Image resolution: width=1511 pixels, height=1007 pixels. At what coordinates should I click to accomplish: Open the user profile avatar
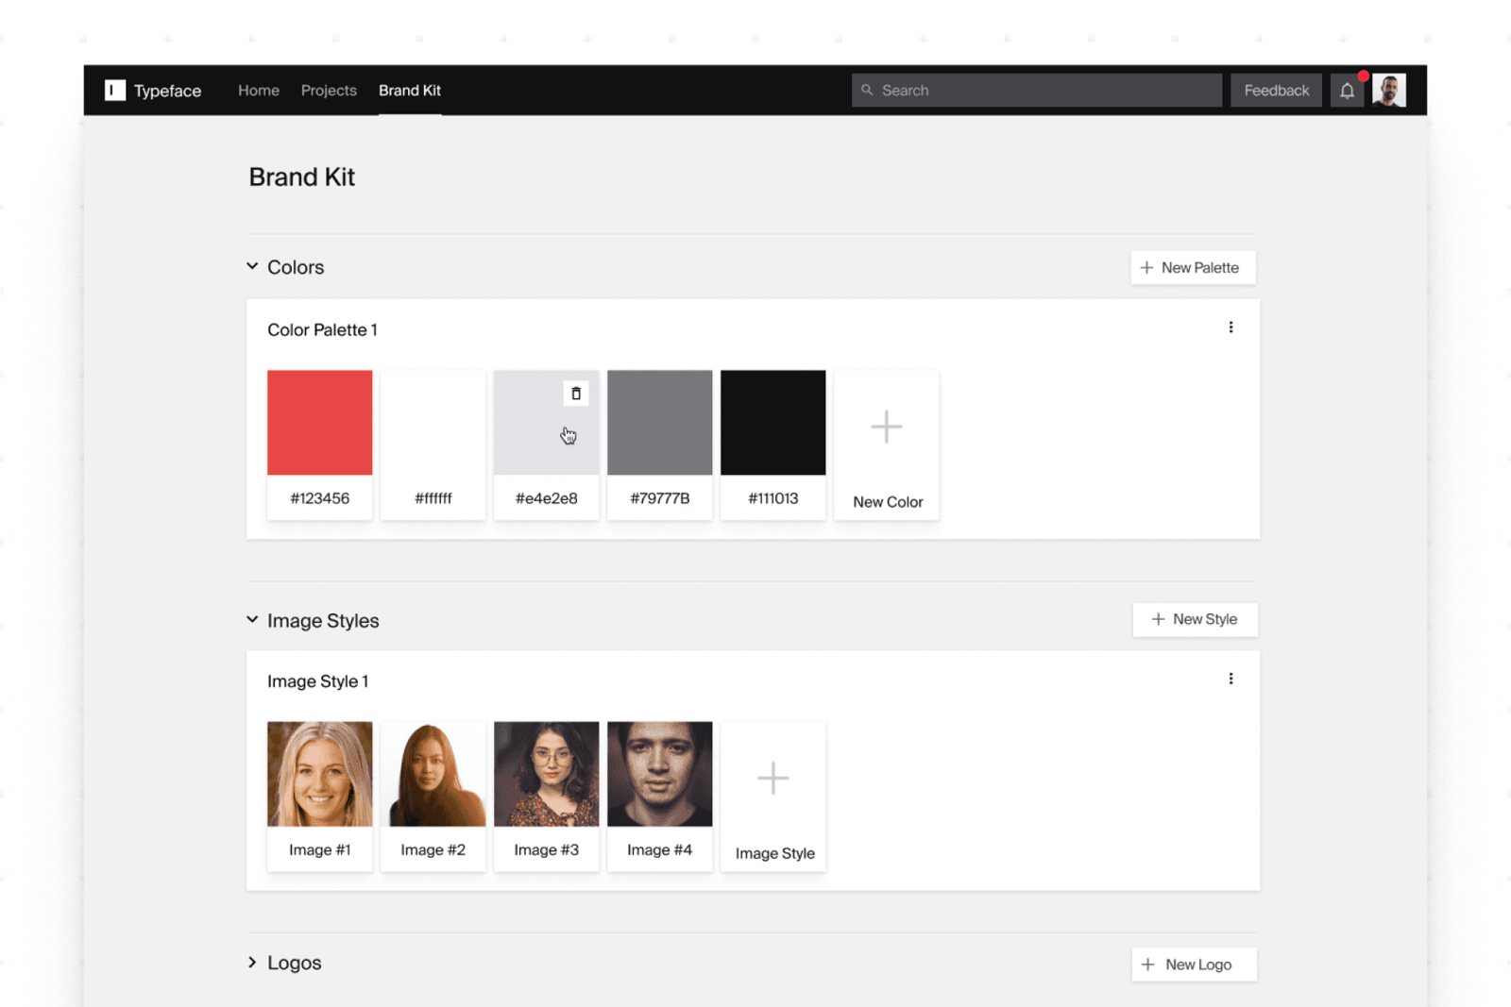click(1388, 91)
